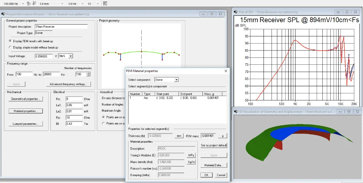Image resolution: width=363 pixels, height=183 pixels.
Task: Click the Thickness (h) field
Action: [x=161, y=136]
